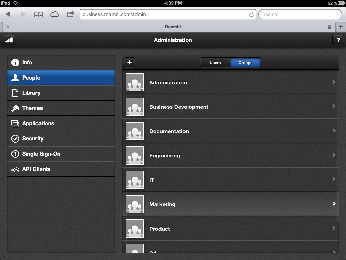
Task: Open Single Sign-On settings
Action: click(61, 154)
